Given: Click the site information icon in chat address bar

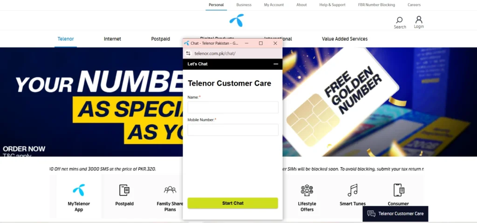Looking at the screenshot, I should pos(188,53).
